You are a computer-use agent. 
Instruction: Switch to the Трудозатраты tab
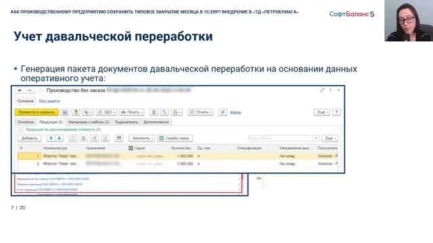(x=127, y=122)
